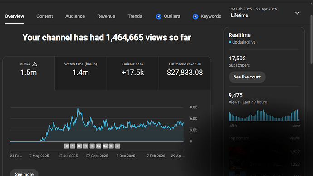Image resolution: width=313 pixels, height=176 pixels.
Task: Select the Watch time (hours) metric card
Action: [81, 73]
